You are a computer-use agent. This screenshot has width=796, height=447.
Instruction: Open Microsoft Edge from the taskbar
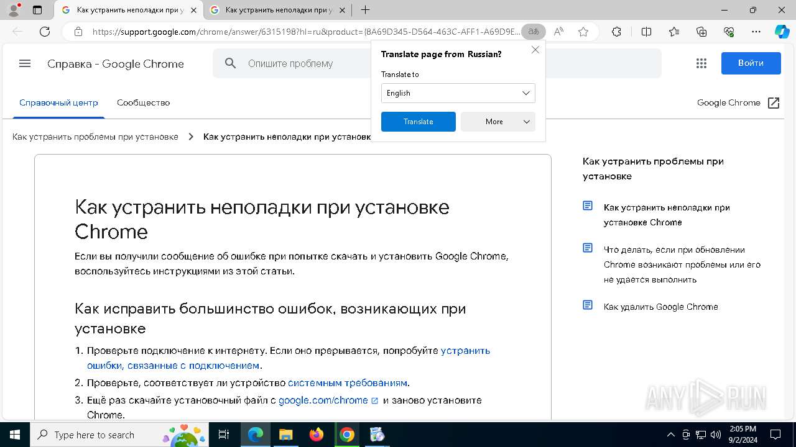click(256, 435)
